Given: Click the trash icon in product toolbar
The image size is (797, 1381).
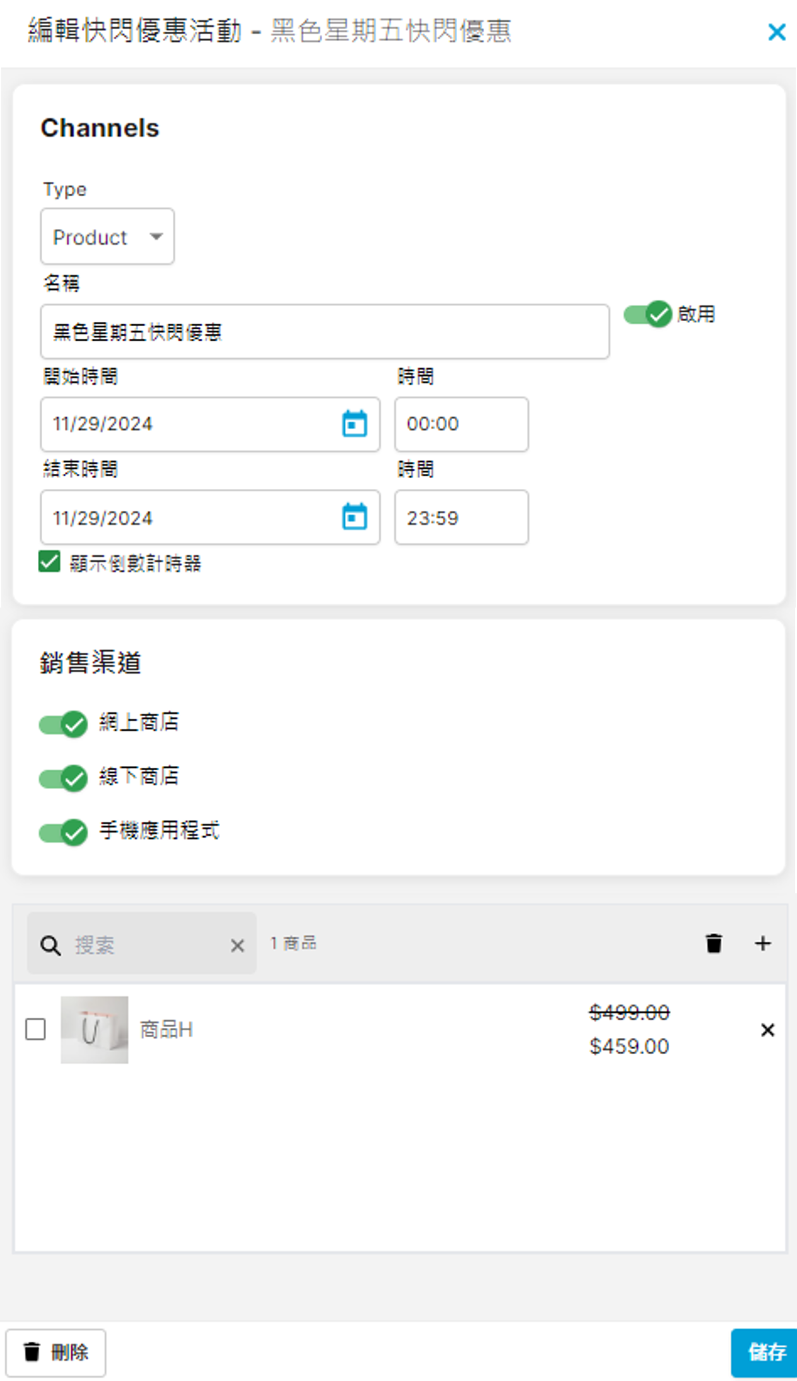Looking at the screenshot, I should click(714, 943).
